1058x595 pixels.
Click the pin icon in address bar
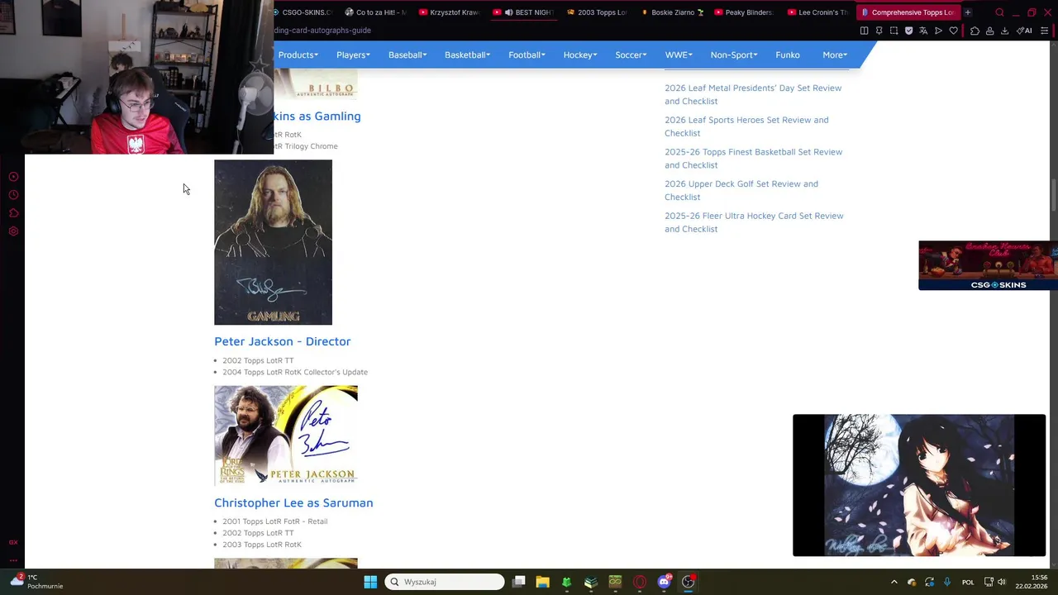click(879, 31)
